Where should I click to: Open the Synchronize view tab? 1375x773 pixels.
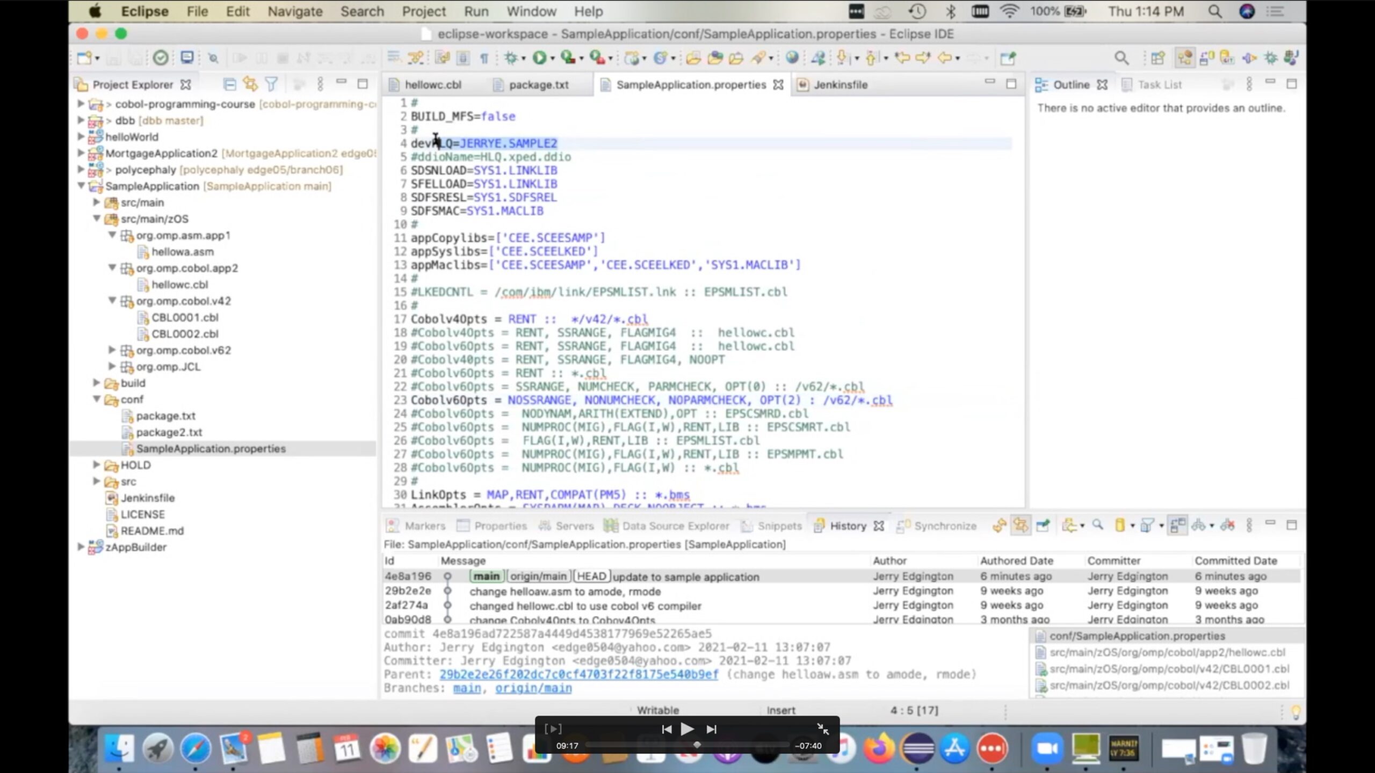(x=937, y=526)
